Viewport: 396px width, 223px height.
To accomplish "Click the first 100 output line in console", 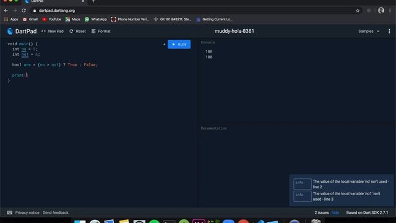I will (x=209, y=51).
